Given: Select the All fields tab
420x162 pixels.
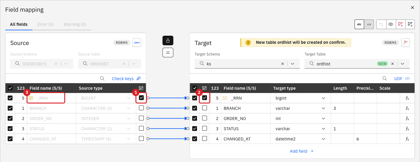Looking at the screenshot, I should coord(19,24).
